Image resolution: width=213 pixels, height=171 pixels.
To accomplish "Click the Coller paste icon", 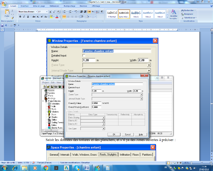I will [7, 14].
